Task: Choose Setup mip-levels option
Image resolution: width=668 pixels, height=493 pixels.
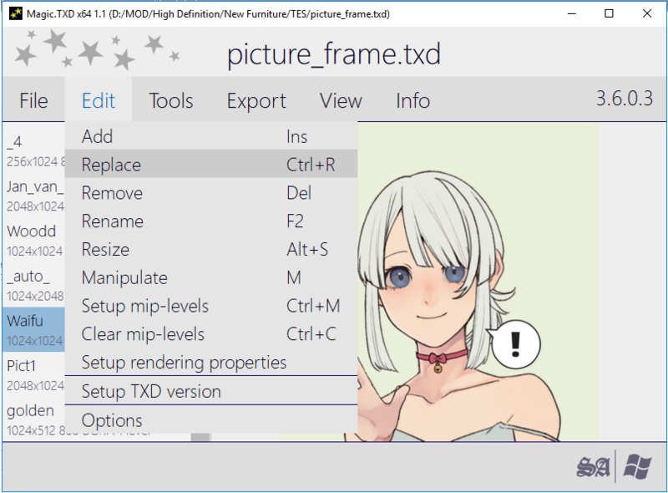Action: (x=211, y=305)
